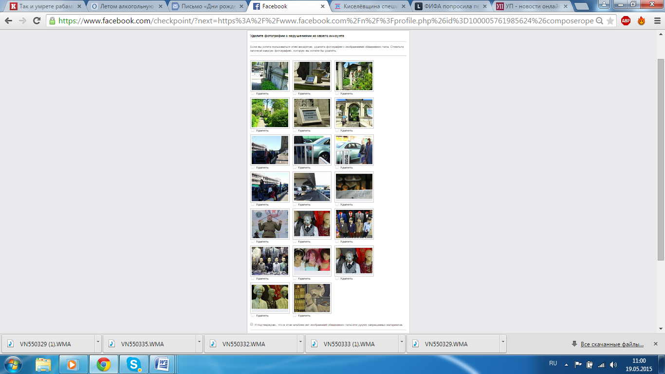This screenshot has height=374, width=665.
Task: Go back using the browser back arrow
Action: click(8, 21)
